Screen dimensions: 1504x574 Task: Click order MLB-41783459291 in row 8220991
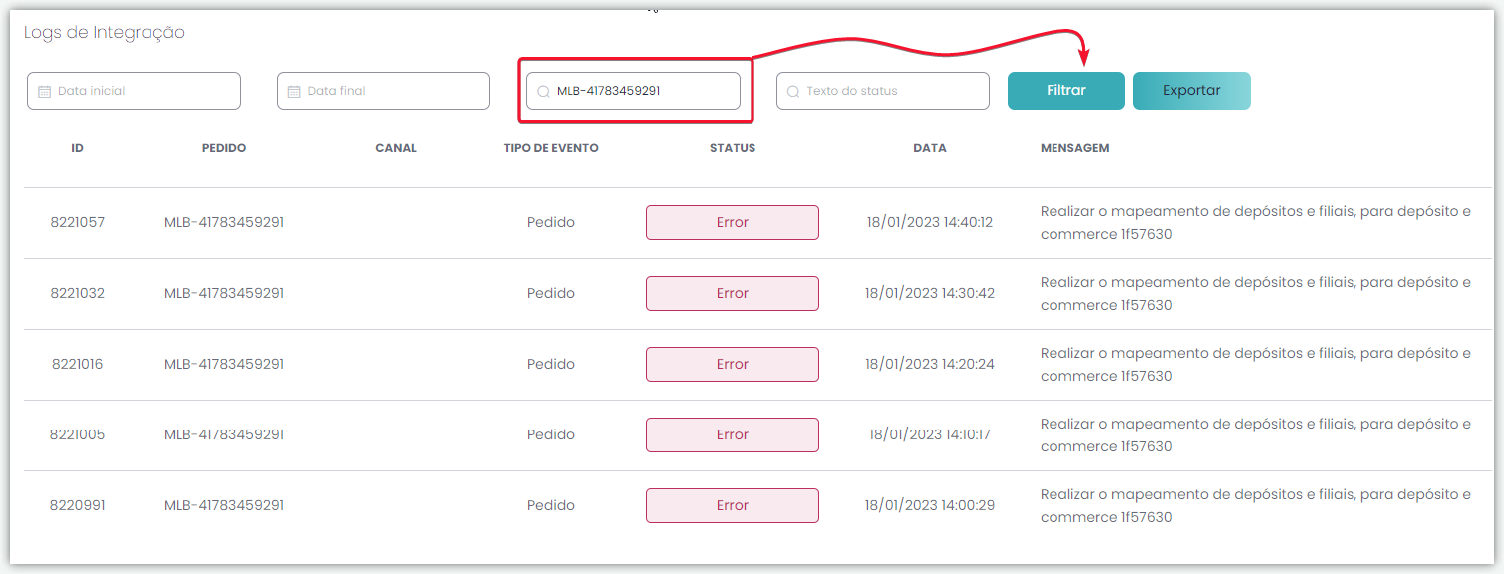224,505
